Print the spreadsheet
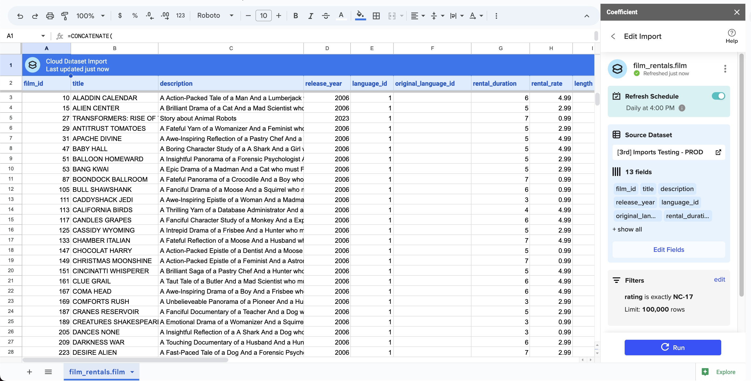 [x=50, y=16]
